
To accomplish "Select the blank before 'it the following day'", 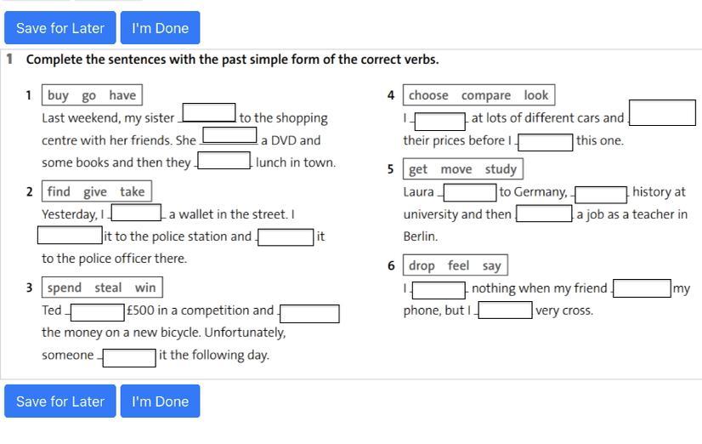I will pos(129,358).
